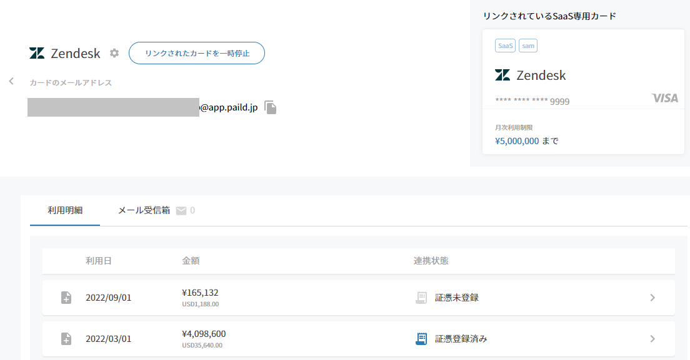This screenshot has height=360, width=690.
Task: Click the カードのメールアドレス label
Action: pyautogui.click(x=71, y=82)
